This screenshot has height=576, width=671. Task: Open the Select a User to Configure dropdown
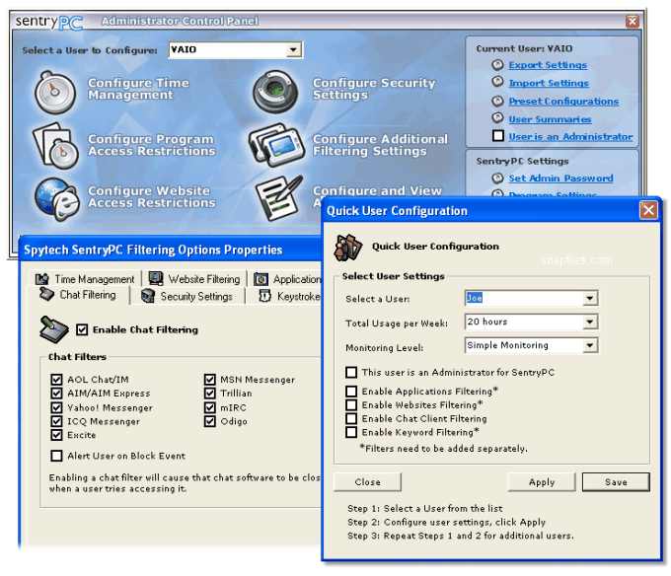293,50
